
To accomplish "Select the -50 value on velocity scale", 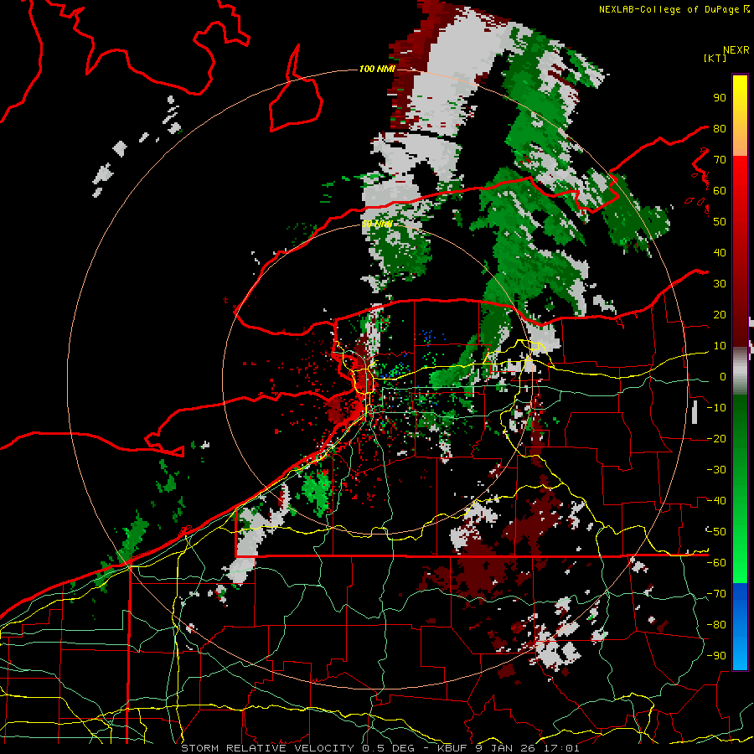I will tap(716, 532).
